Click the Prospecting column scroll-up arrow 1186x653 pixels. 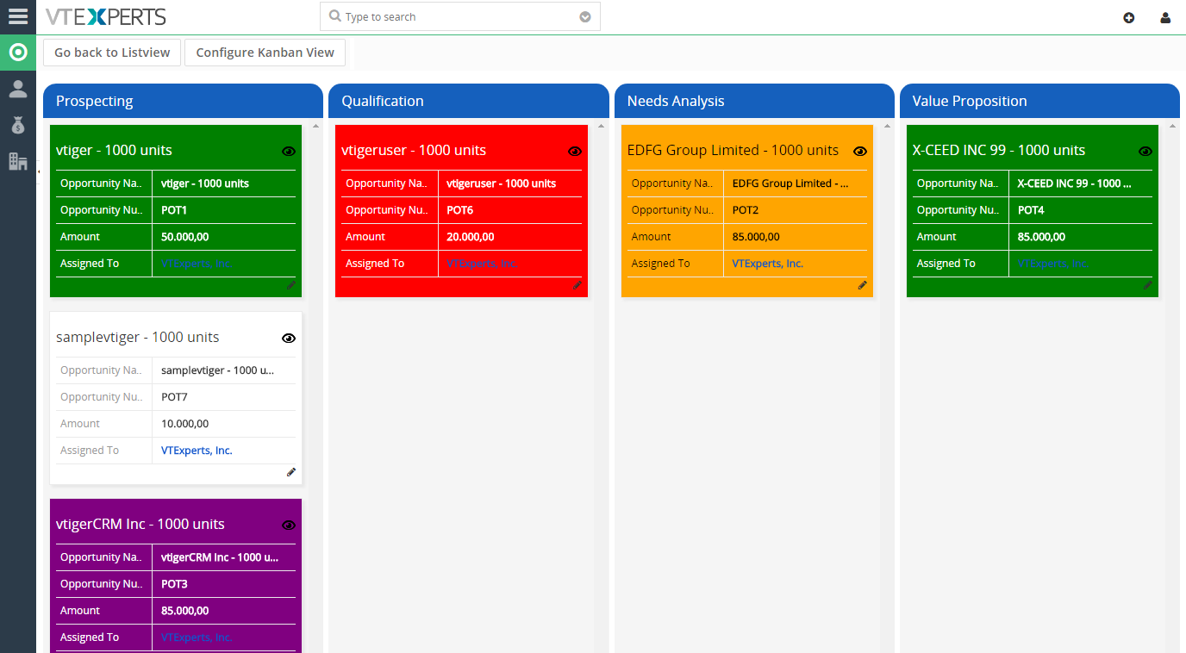(315, 127)
